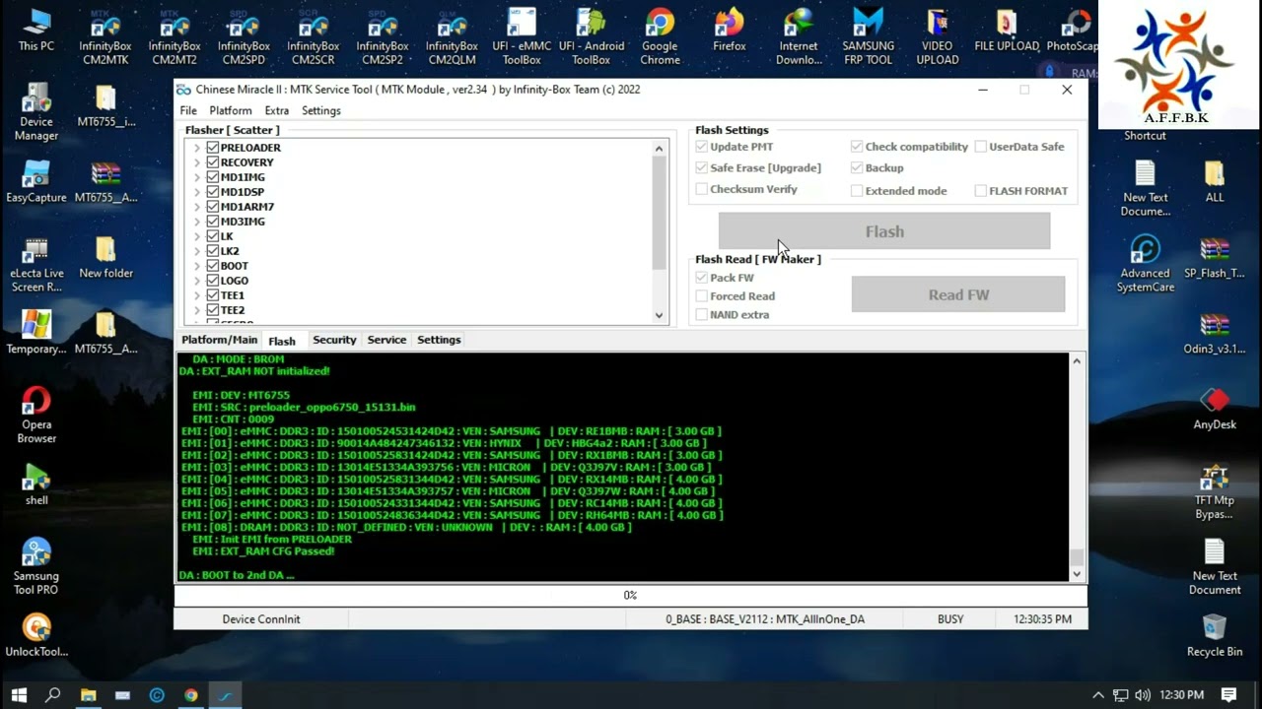Click the Read FW button
Viewport: 1262px width, 709px height.
click(958, 294)
